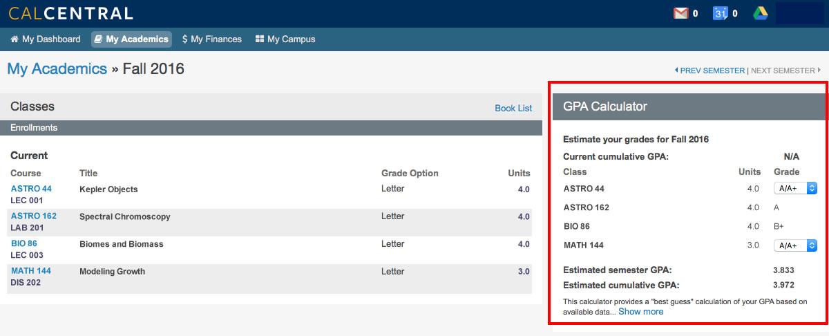Select the My Academics tab

[131, 39]
